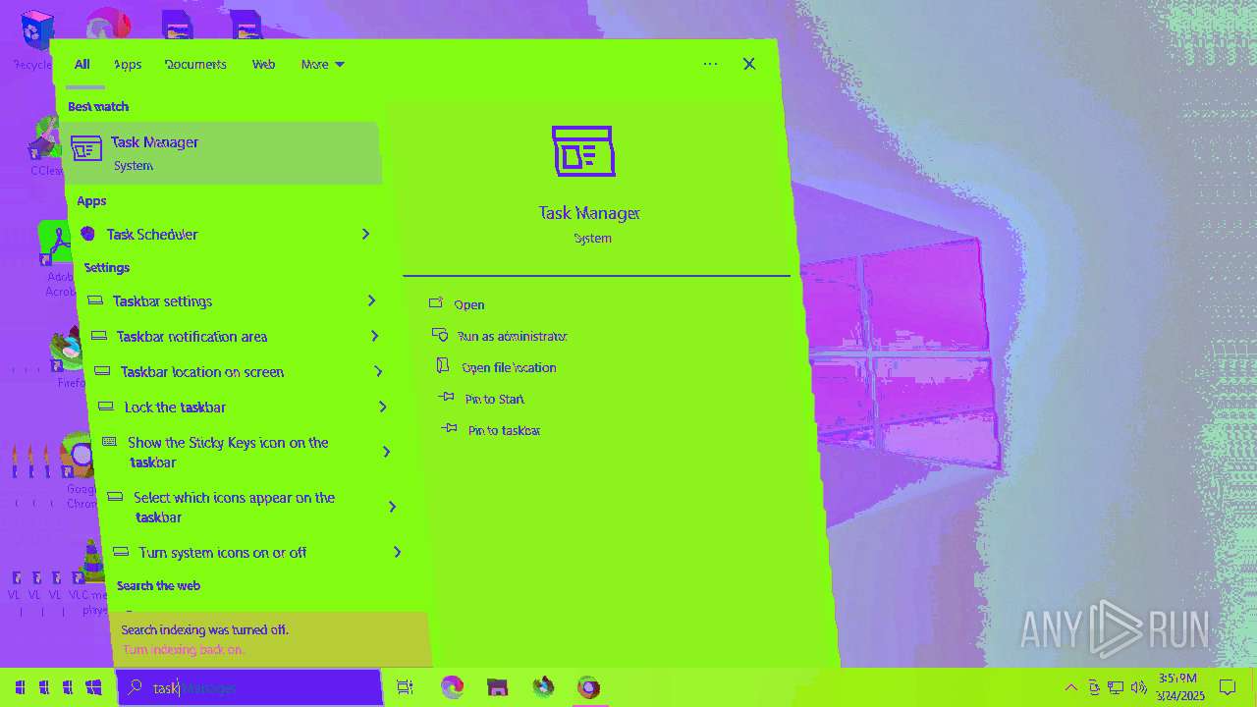Close the search panel
Viewport: 1257px width, 707px height.
pyautogui.click(x=749, y=64)
